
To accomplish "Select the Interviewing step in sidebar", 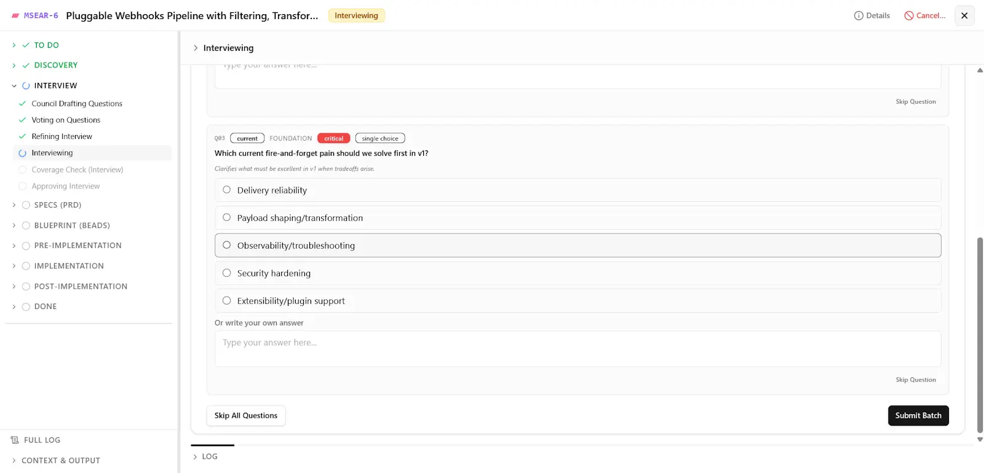I will (x=92, y=153).
